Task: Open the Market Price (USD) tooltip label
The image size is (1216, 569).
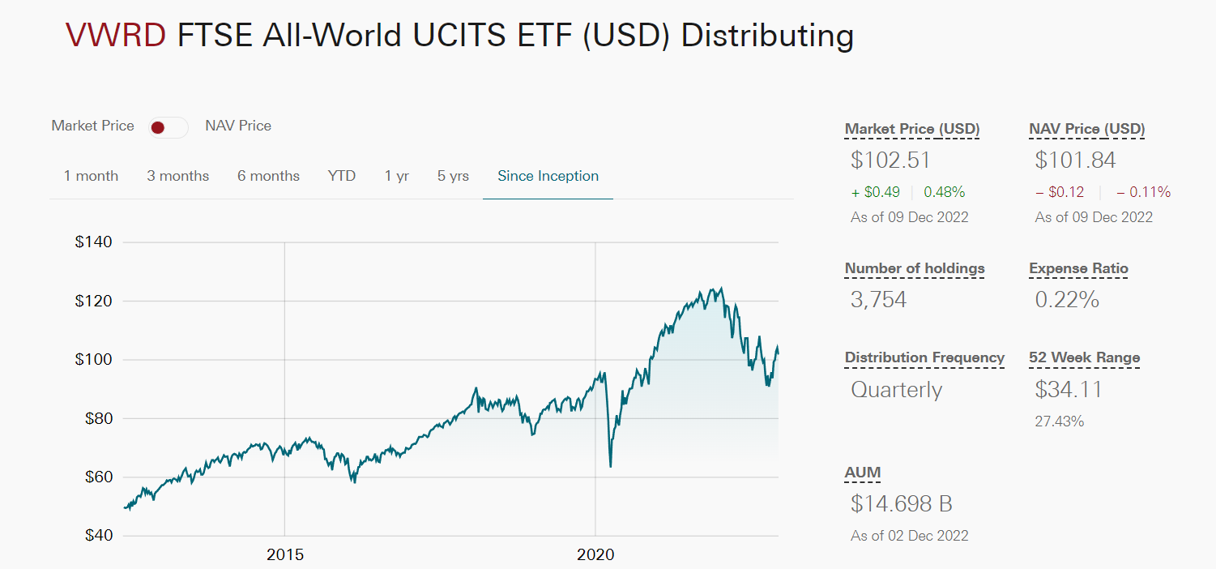Action: coord(911,129)
